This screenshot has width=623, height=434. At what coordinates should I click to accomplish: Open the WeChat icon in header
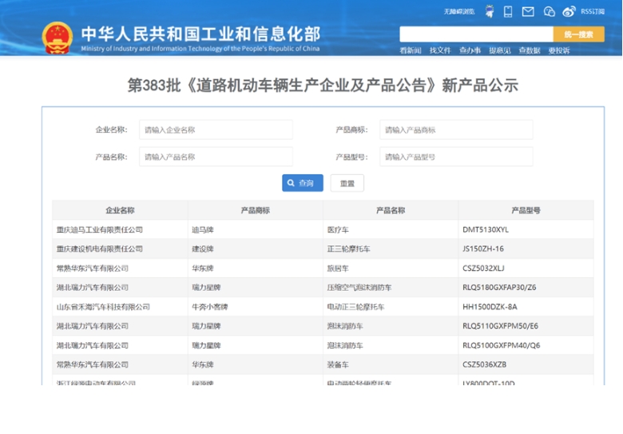click(x=549, y=11)
